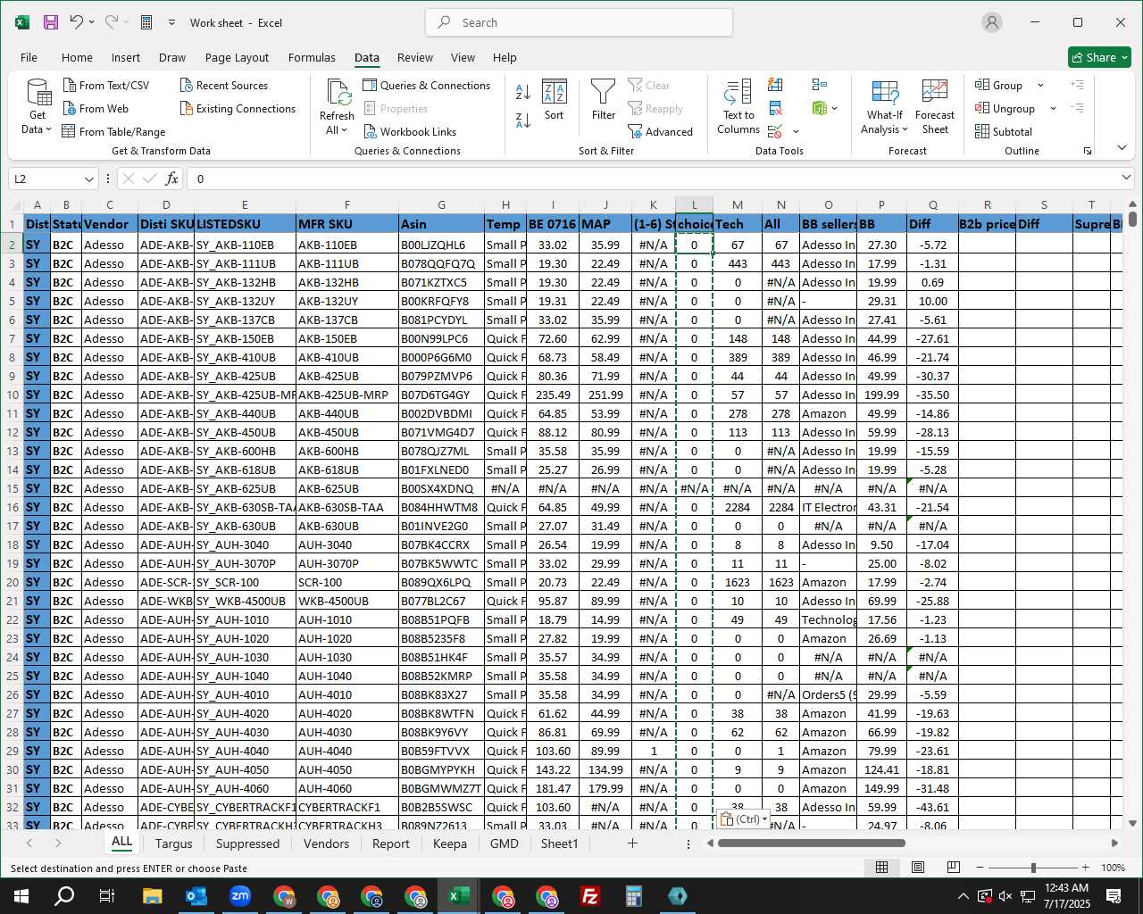Open the File menu
The height and width of the screenshot is (914, 1143).
pyautogui.click(x=29, y=57)
